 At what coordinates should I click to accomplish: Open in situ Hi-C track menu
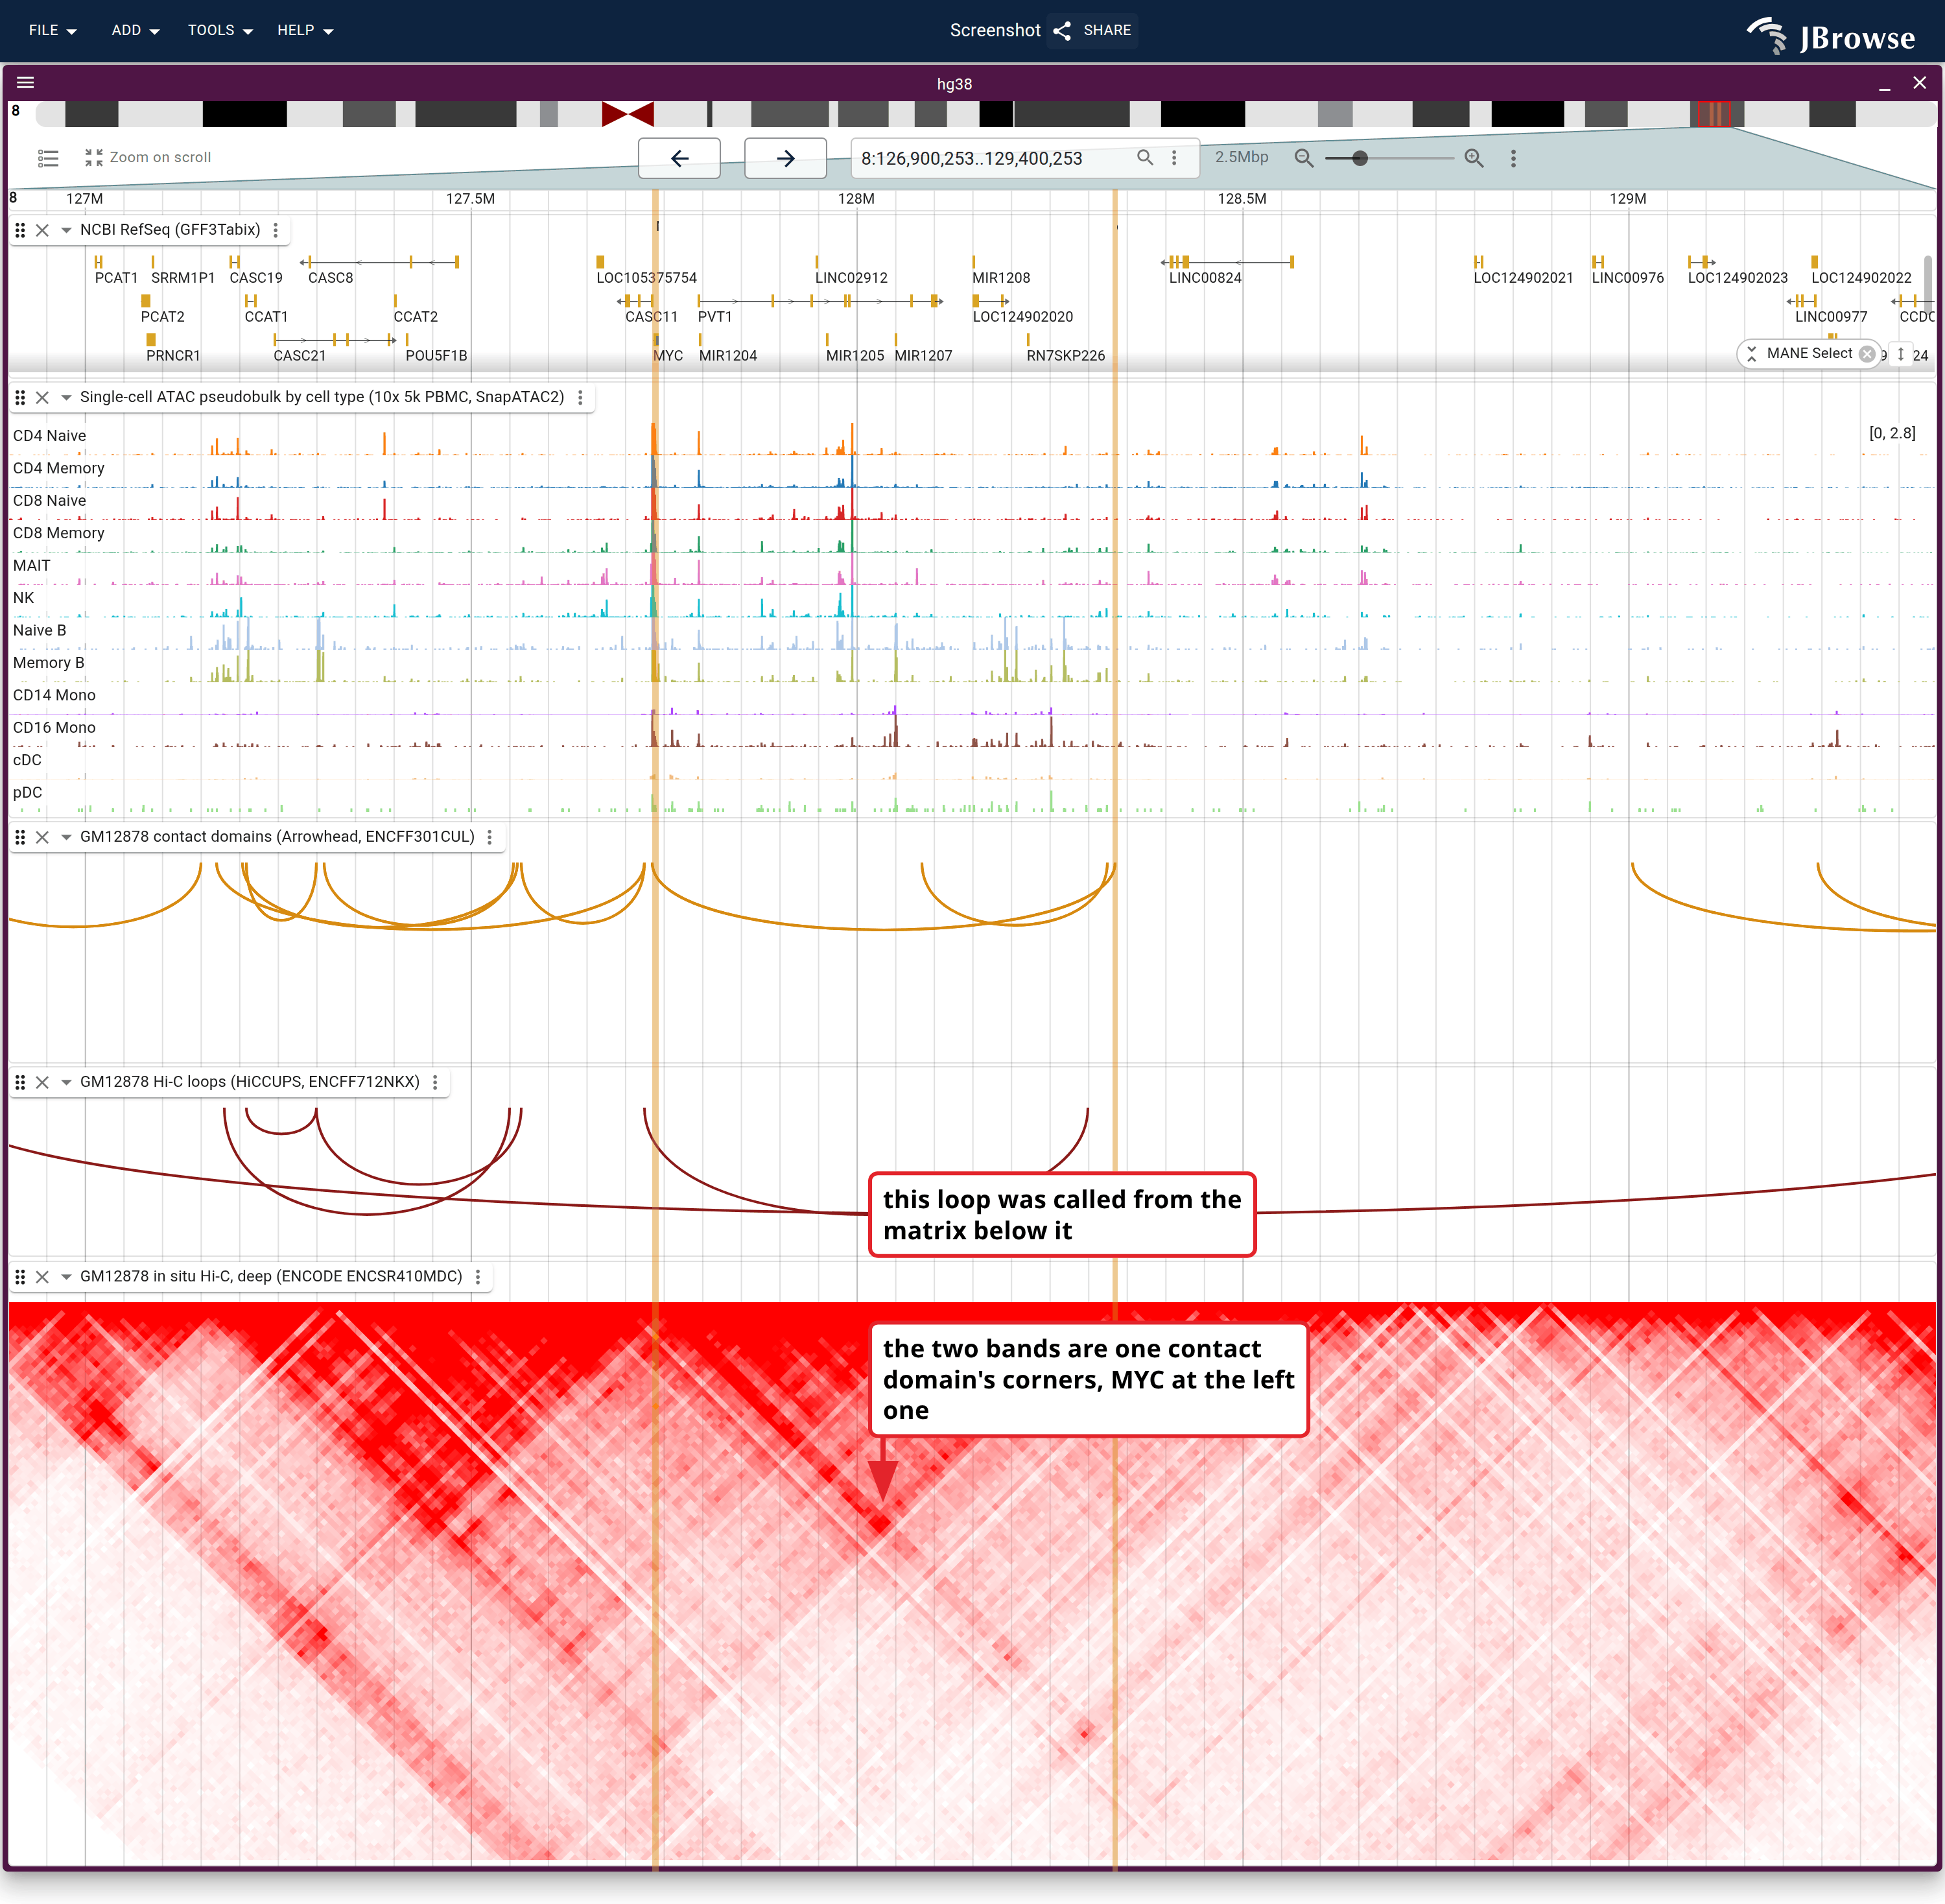point(478,1277)
